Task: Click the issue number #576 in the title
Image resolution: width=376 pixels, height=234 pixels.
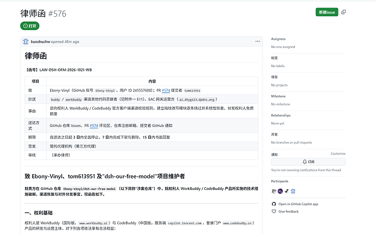Action: [57, 14]
